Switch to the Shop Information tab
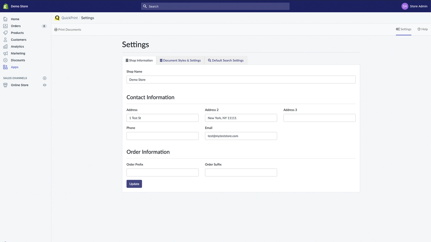The height and width of the screenshot is (242, 431). (x=139, y=60)
